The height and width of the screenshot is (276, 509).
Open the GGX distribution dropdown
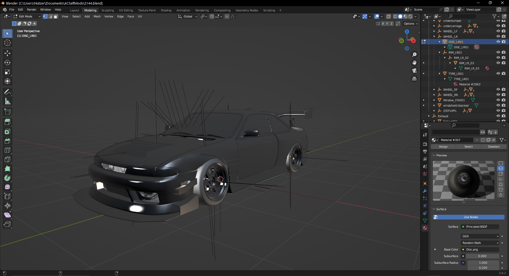coord(480,236)
